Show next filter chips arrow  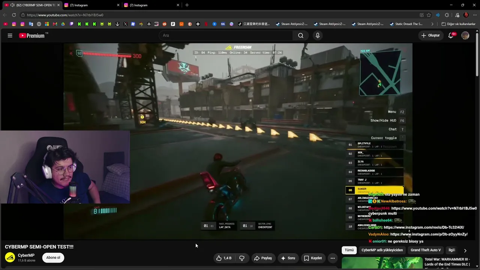click(x=465, y=250)
